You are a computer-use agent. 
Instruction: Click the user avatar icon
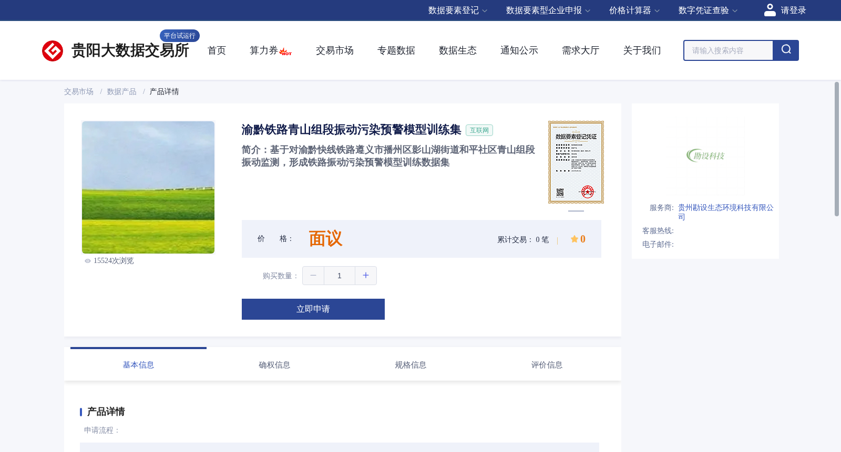coord(770,10)
